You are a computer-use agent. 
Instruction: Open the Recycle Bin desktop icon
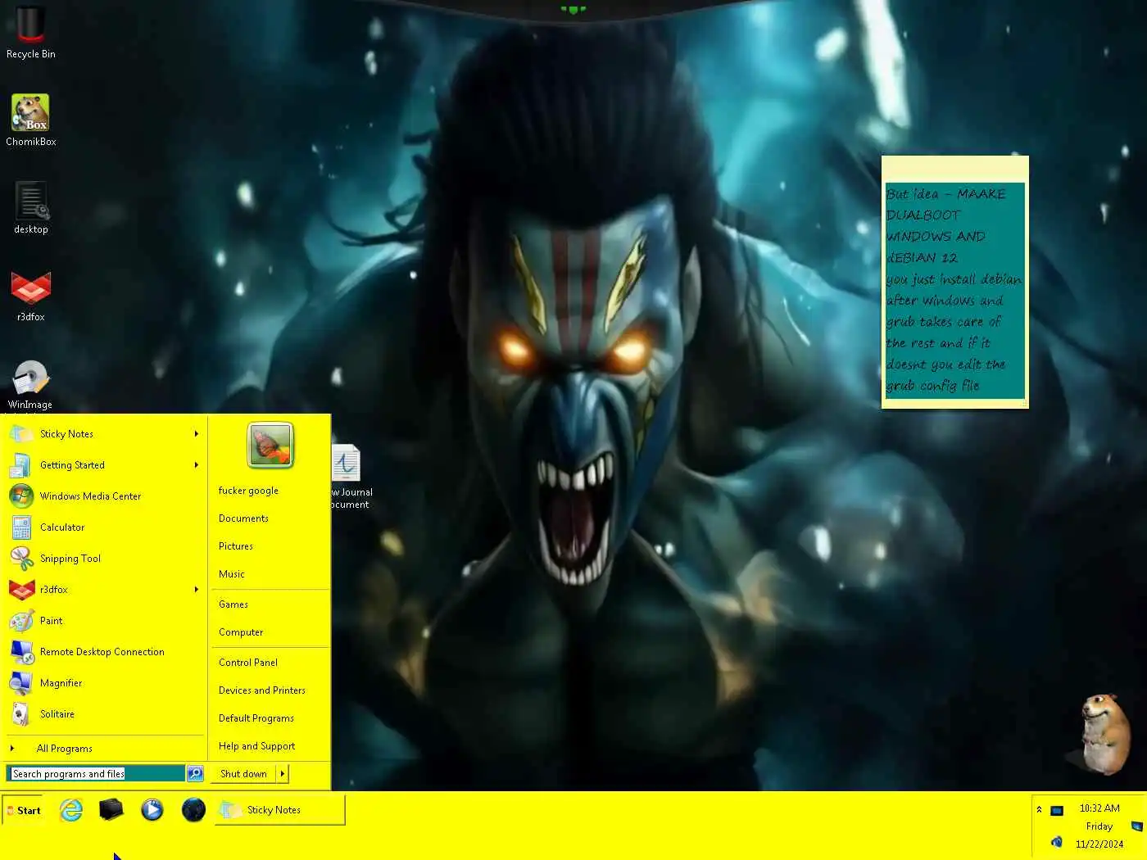point(31,33)
